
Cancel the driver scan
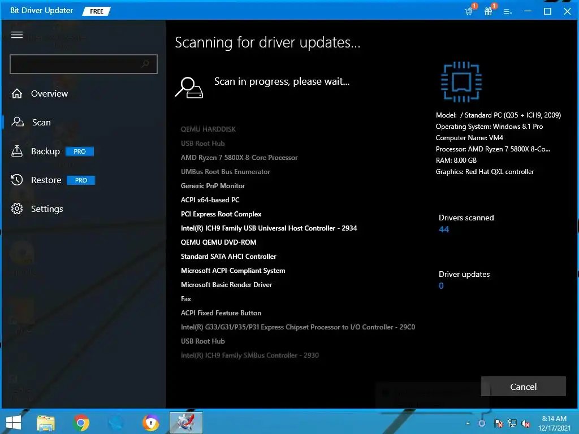pyautogui.click(x=523, y=387)
